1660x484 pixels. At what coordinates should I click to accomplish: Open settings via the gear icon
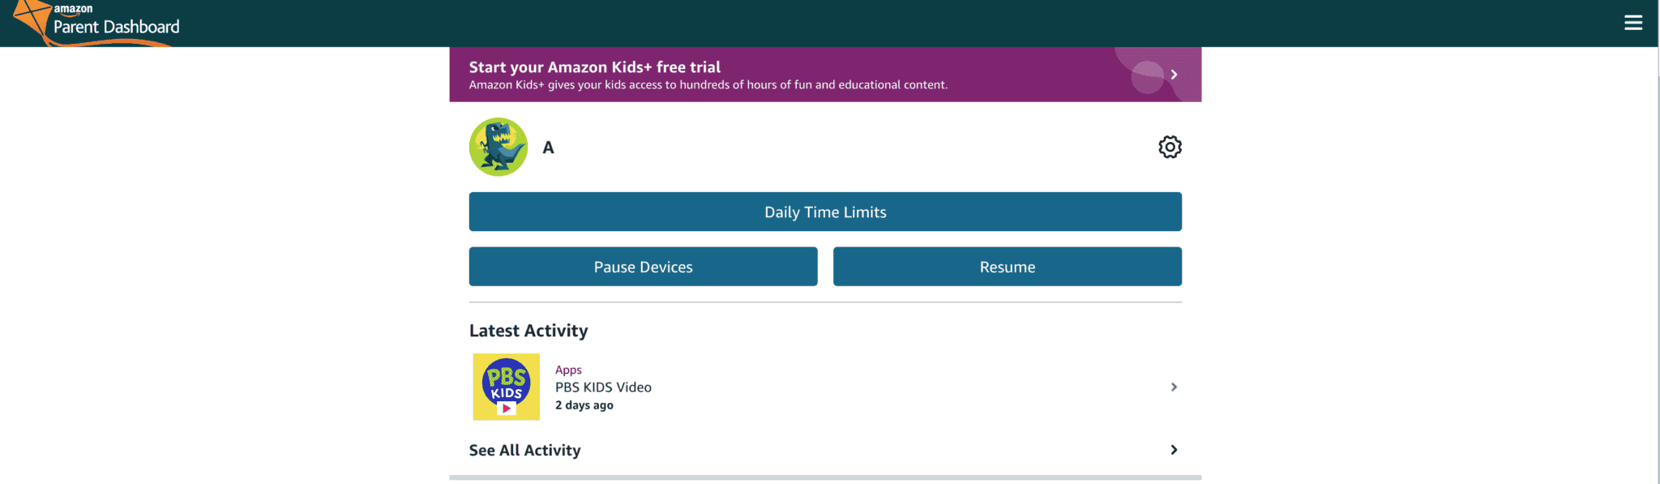click(x=1170, y=147)
